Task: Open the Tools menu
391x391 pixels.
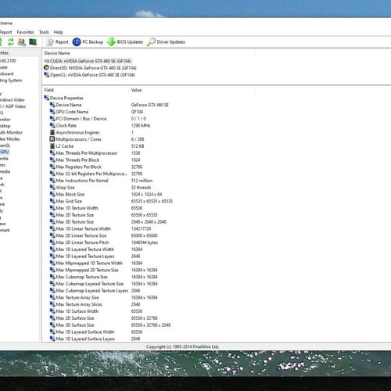Action: click(44, 32)
